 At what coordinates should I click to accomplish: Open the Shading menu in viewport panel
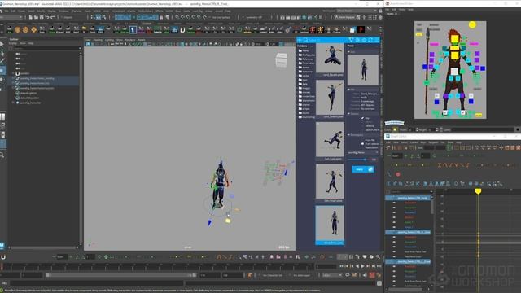[x=98, y=40]
